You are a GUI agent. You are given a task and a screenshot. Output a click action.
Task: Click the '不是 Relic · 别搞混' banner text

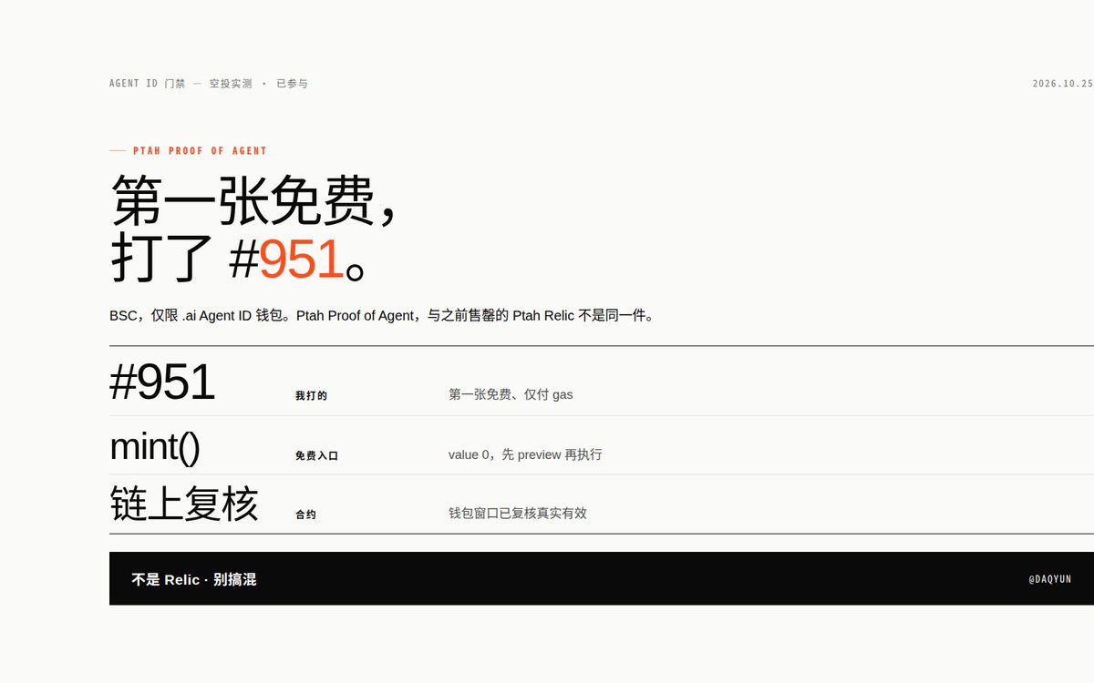coord(194,579)
